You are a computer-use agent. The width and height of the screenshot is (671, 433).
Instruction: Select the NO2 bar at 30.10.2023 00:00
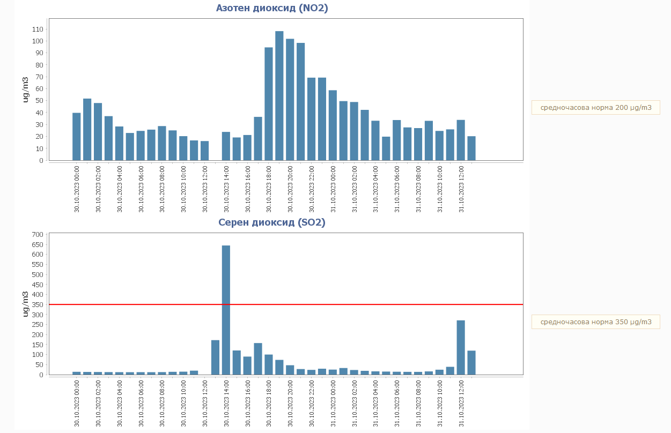click(77, 137)
